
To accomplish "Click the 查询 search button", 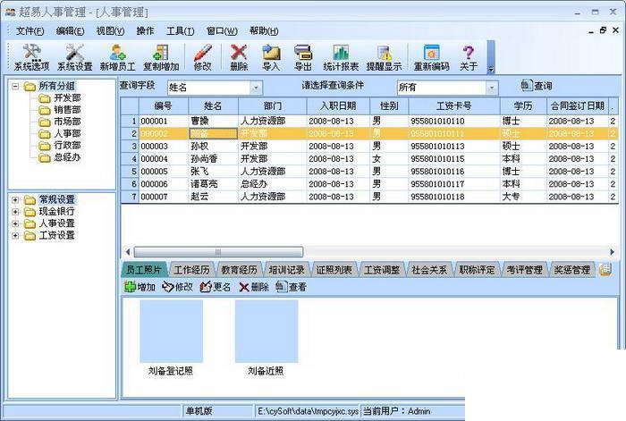I will 537,86.
